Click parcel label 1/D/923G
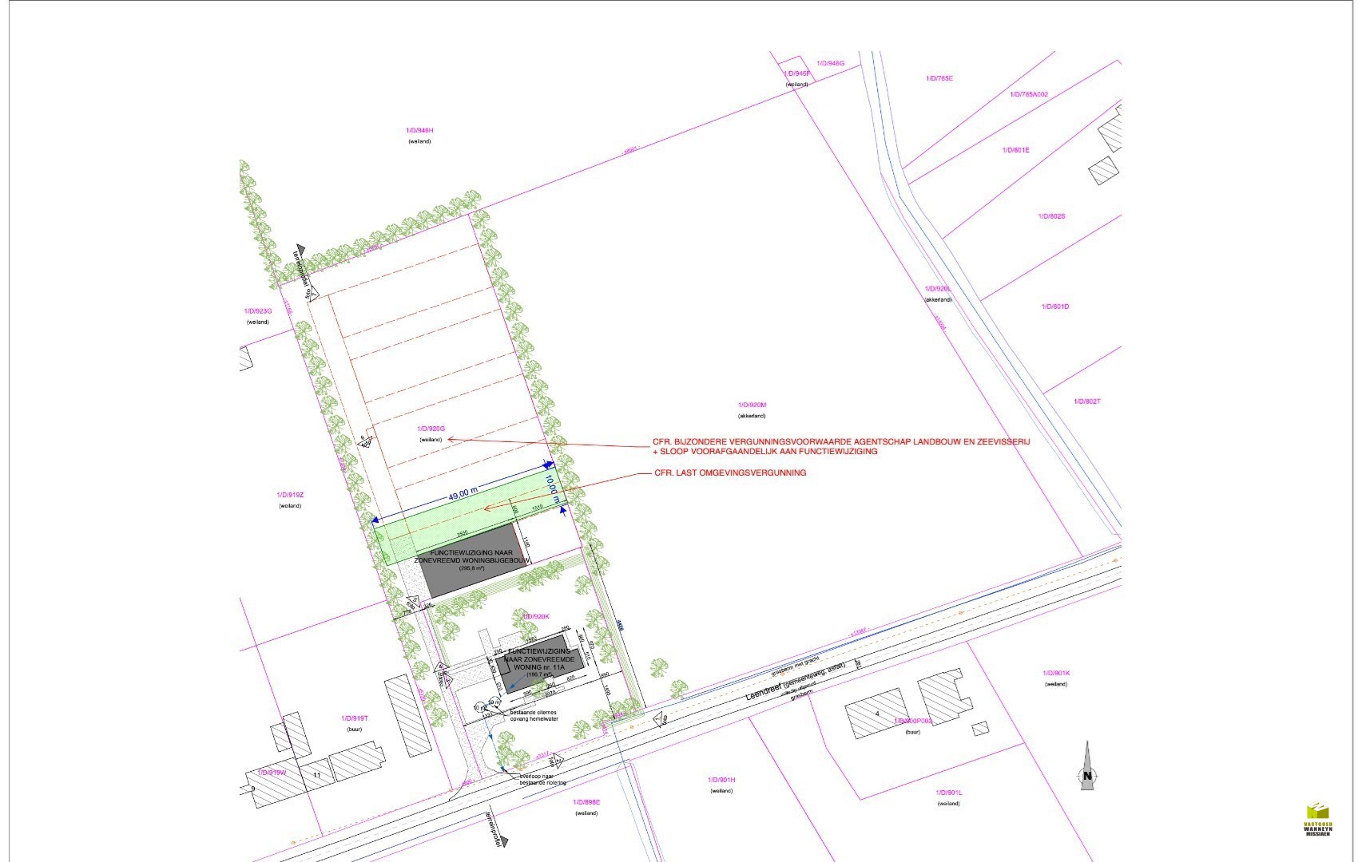The width and height of the screenshot is (1358, 862). click(x=258, y=311)
